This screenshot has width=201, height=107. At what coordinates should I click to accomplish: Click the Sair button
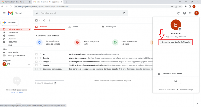[x=176, y=81]
